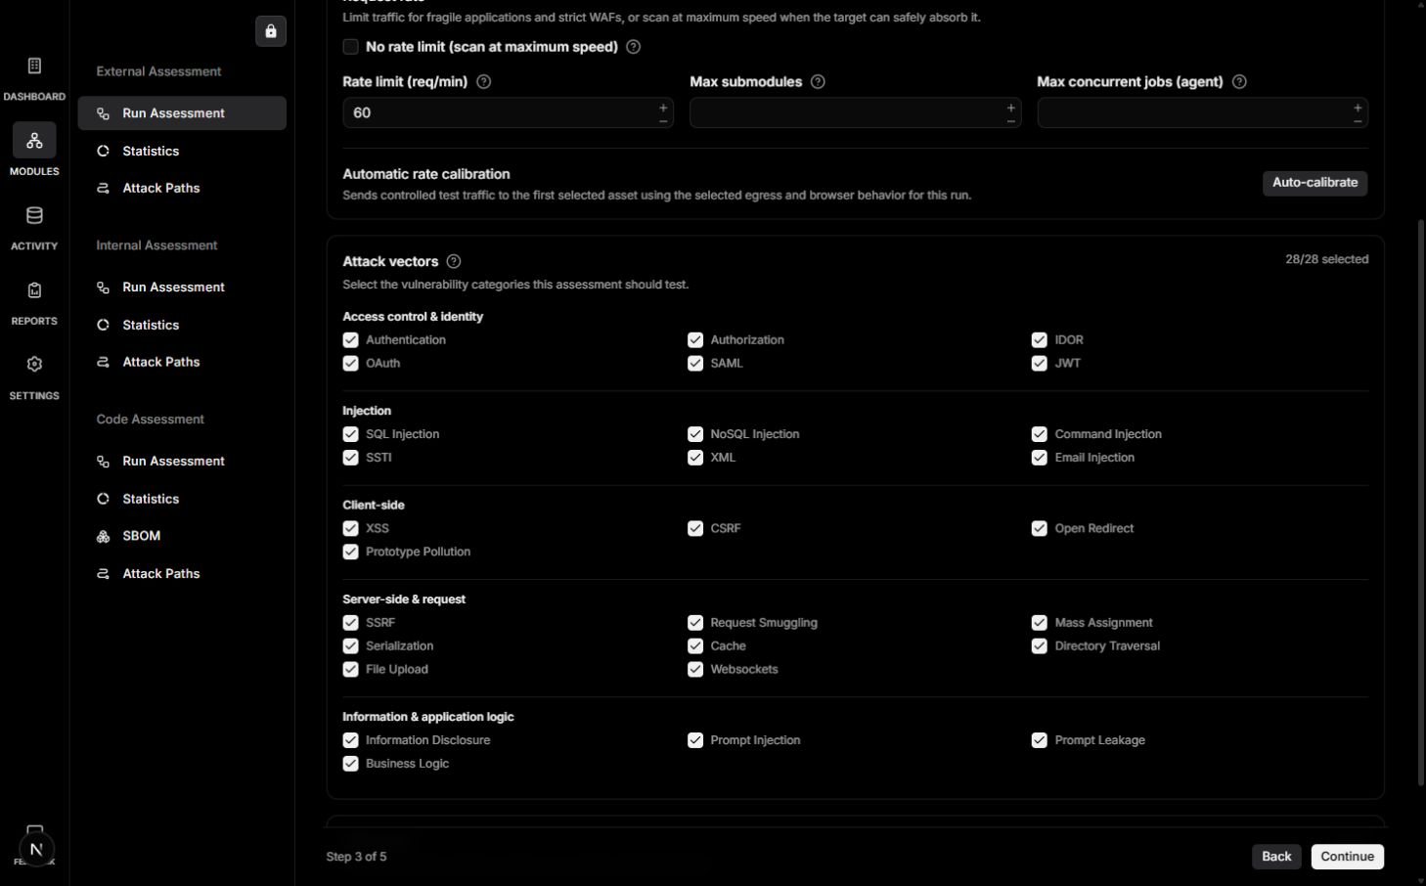Viewport: 1426px width, 886px height.
Task: Increment the Rate limit stepper
Action: coord(663,108)
